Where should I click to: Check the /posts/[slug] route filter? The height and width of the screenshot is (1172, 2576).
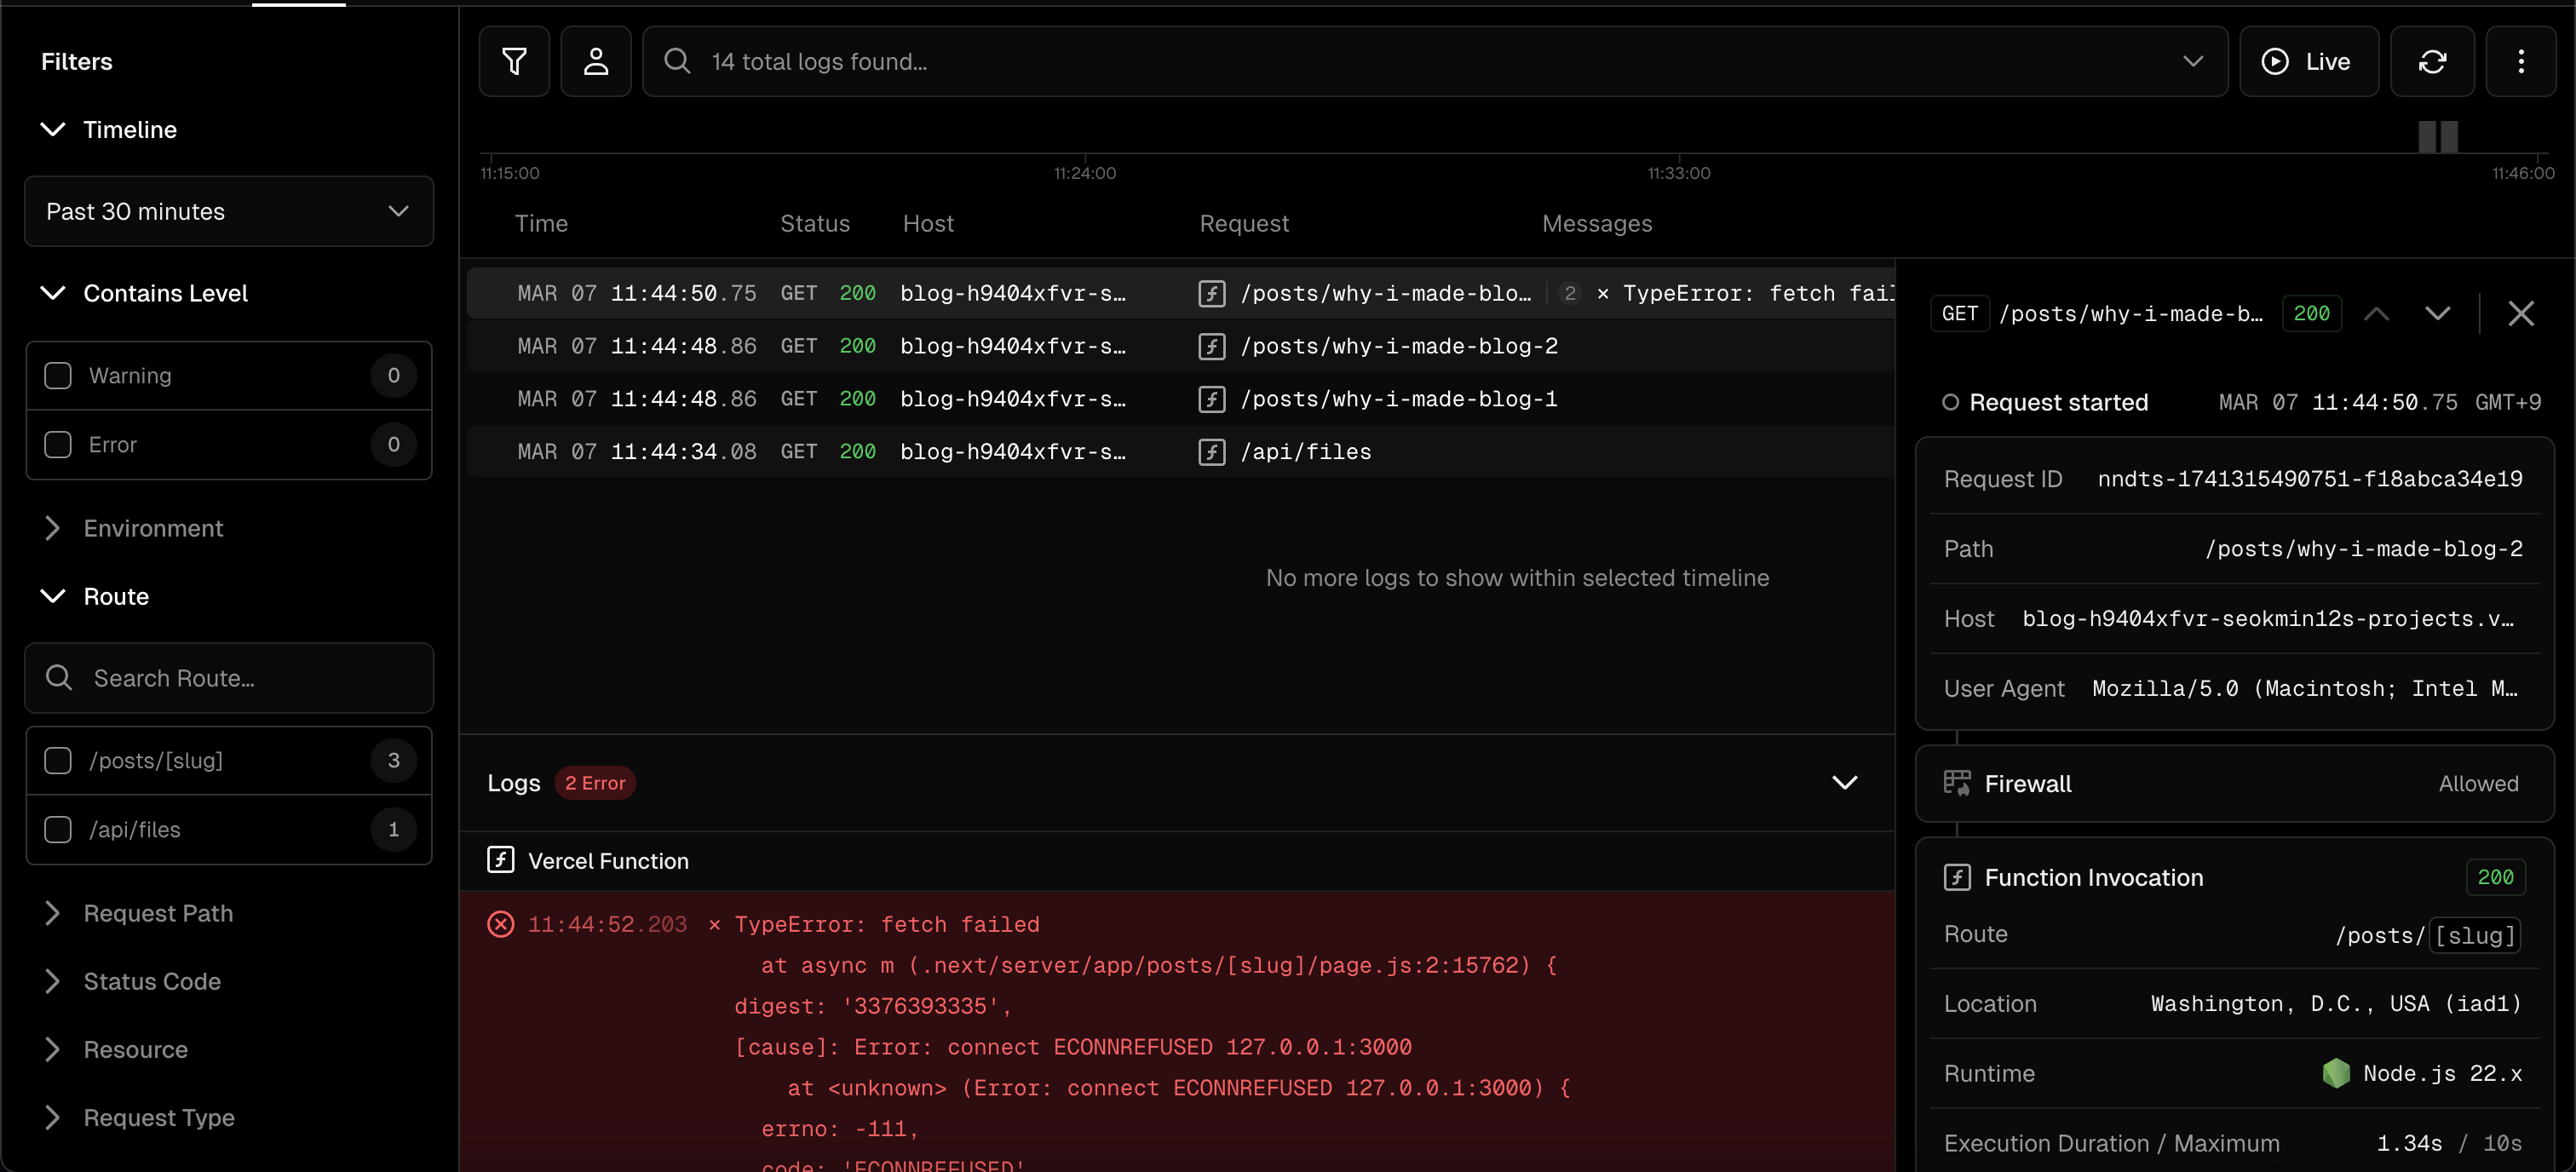tap(58, 760)
